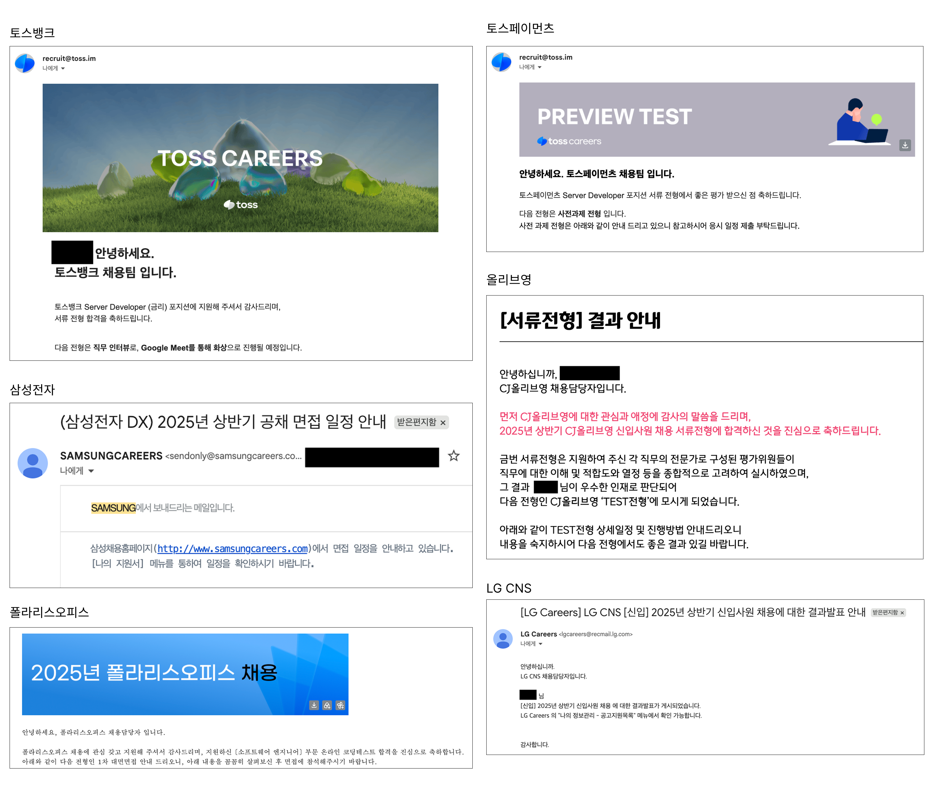929x805 pixels.
Task: Click the SAMSUNGCAREERS sender name
Action: pos(111,456)
